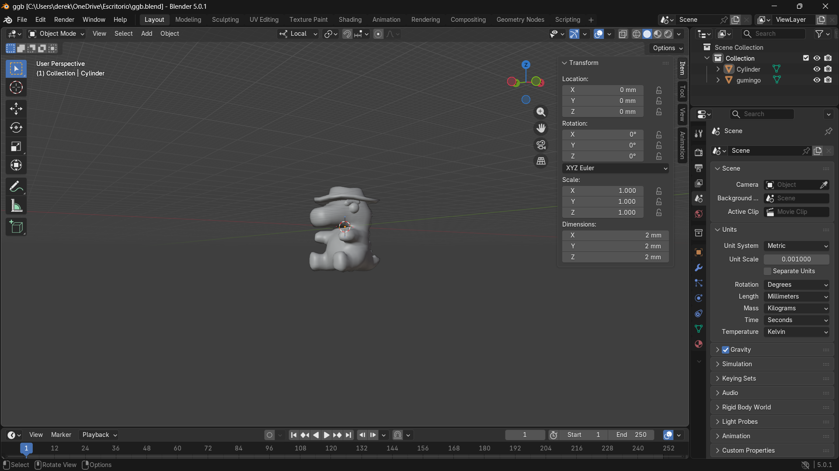Click the blue frame 1 timeline marker

pyautogui.click(x=26, y=448)
